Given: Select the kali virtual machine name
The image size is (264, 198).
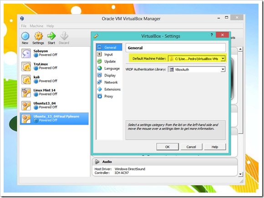Looking at the screenshot, I should tap(36, 77).
